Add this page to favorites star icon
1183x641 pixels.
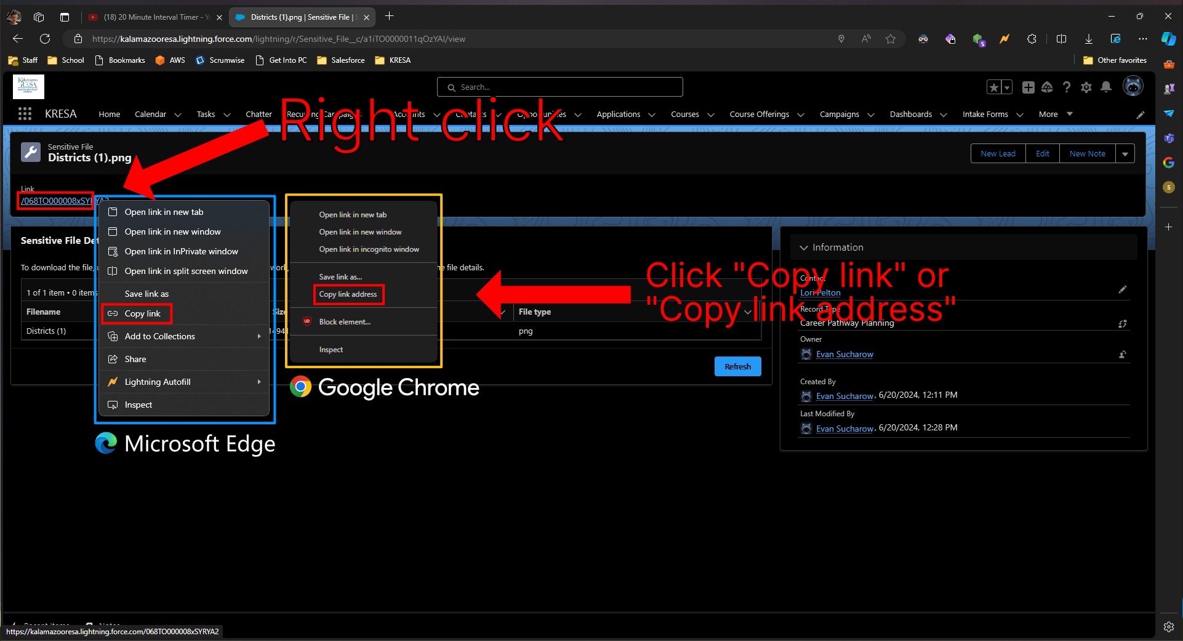[x=891, y=39]
